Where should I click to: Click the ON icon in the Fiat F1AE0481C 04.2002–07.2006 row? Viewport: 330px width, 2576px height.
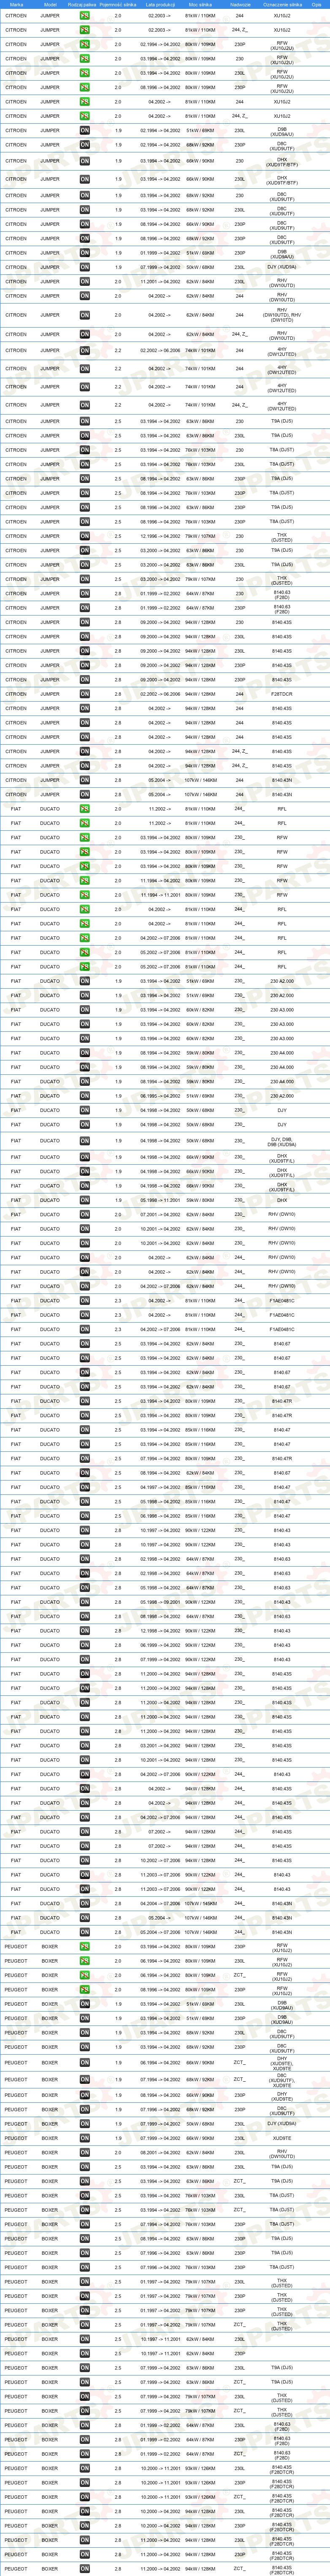click(x=85, y=1329)
